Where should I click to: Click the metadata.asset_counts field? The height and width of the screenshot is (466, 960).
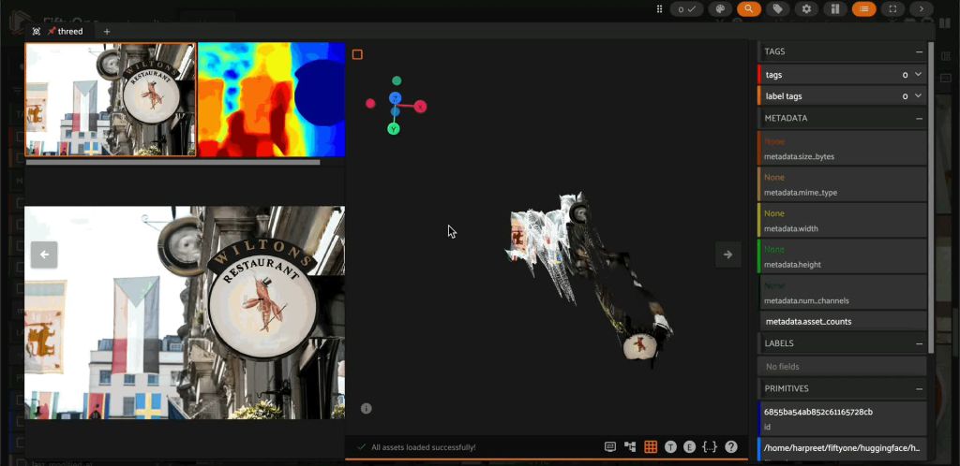(x=842, y=321)
